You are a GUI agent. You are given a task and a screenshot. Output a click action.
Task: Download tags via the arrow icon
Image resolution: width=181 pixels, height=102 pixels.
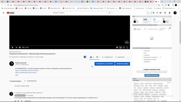[168, 82]
